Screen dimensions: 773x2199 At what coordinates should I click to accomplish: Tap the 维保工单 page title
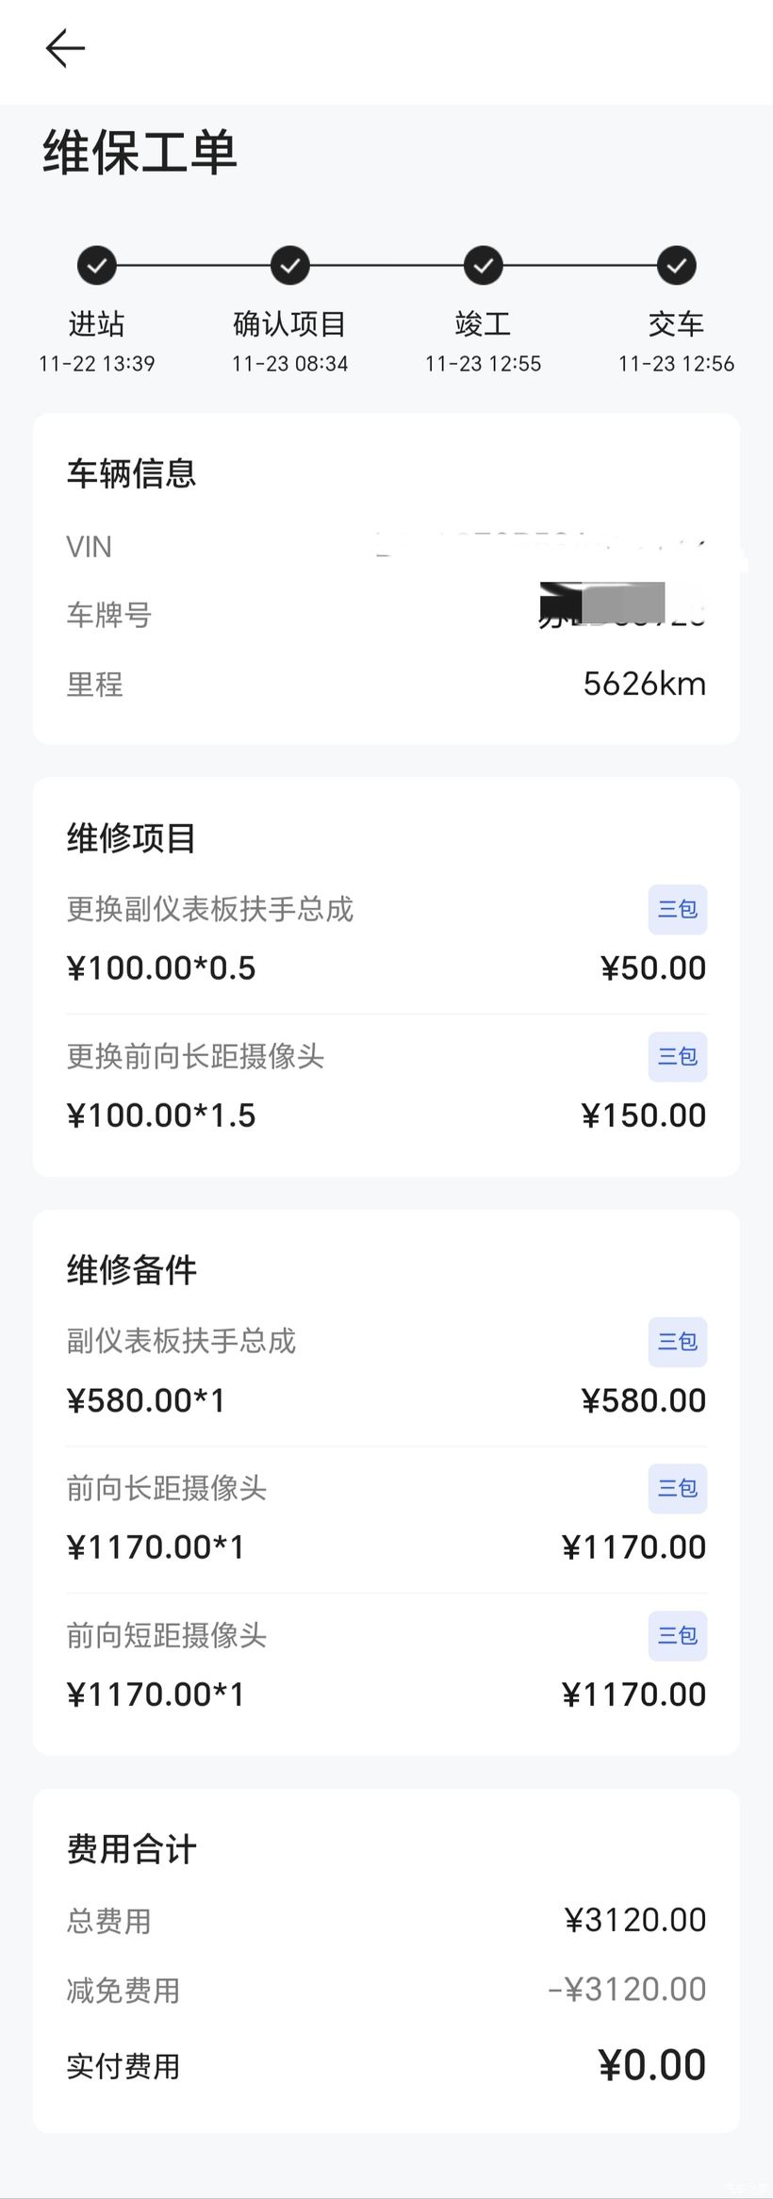pos(140,153)
